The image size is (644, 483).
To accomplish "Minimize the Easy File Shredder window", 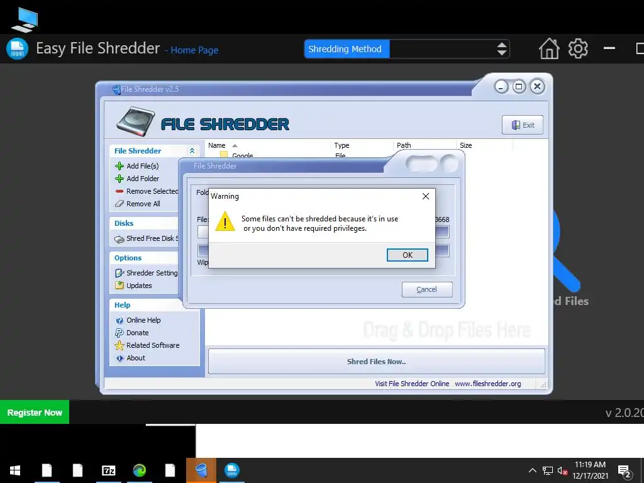I will [609, 48].
